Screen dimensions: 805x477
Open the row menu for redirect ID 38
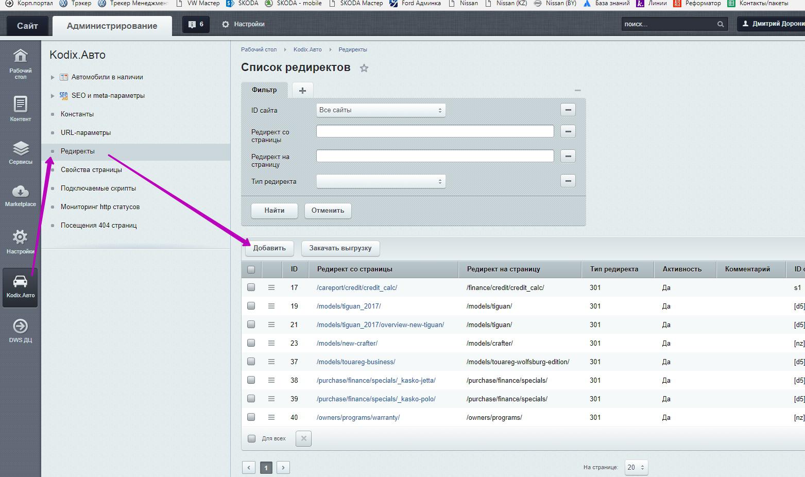(x=271, y=380)
